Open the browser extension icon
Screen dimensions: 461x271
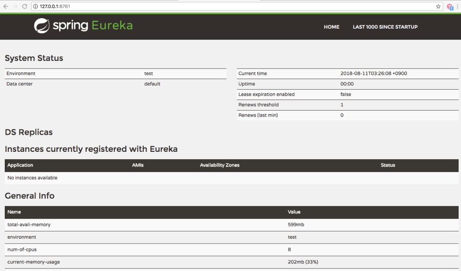click(x=450, y=7)
